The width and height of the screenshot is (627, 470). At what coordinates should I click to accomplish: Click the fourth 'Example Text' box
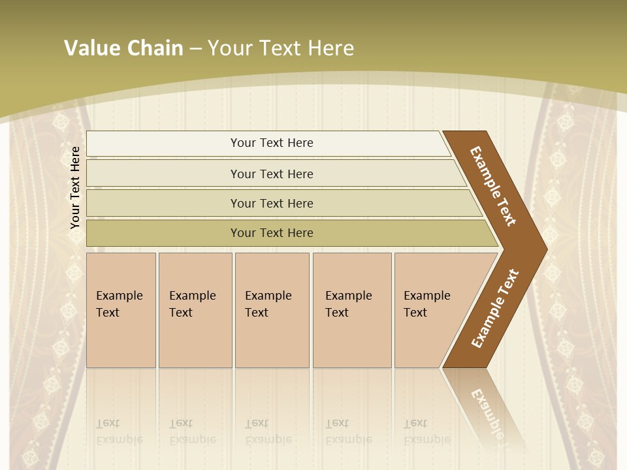coord(352,310)
